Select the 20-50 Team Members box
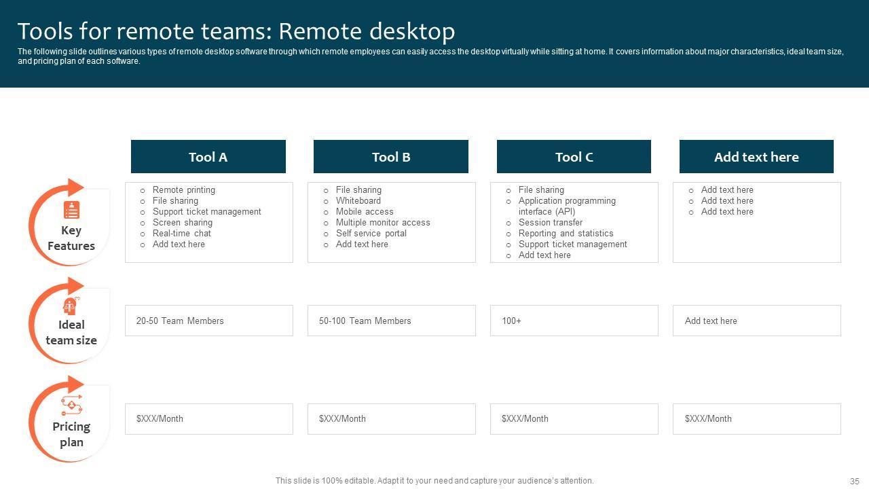 [209, 321]
